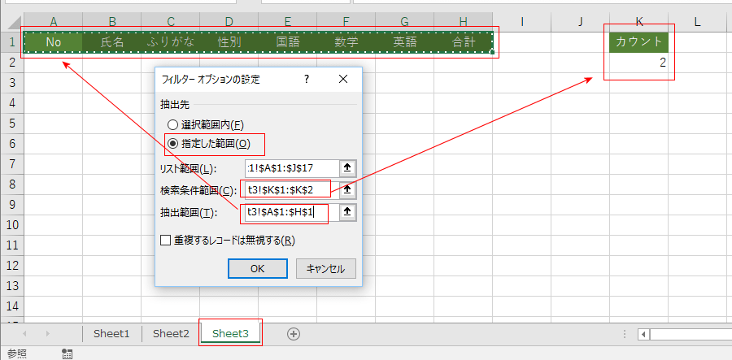This screenshot has width=732, height=360.
Task: Click the カウント cell in column K
Action: pyautogui.click(x=638, y=42)
